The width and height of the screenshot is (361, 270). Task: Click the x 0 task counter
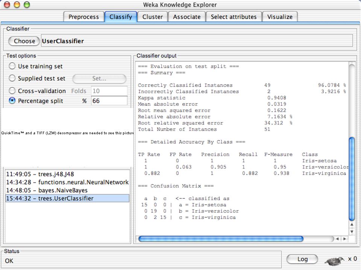352,259
